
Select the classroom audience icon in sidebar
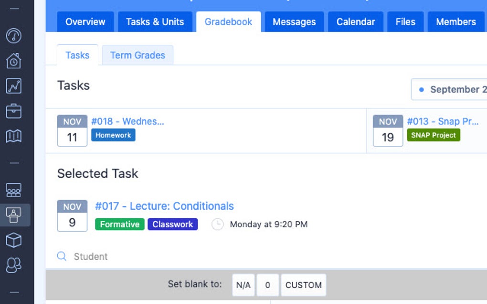pos(14,190)
